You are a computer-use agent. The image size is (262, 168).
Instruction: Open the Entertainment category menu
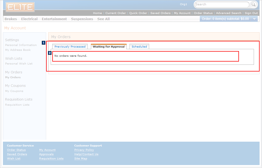[54, 19]
